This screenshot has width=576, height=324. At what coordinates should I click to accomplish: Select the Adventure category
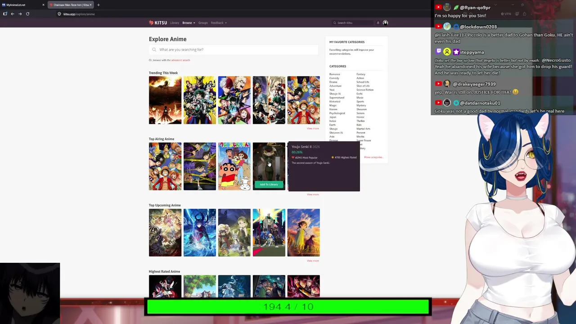(x=336, y=86)
